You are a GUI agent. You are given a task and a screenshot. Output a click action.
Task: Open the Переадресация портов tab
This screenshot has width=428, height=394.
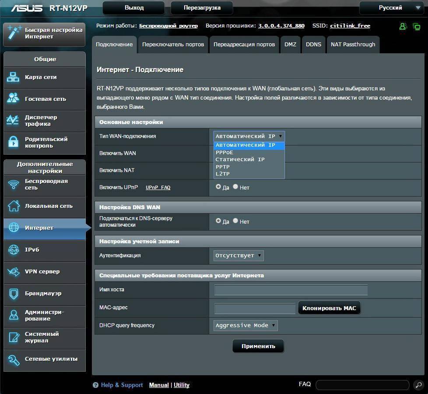coord(244,45)
